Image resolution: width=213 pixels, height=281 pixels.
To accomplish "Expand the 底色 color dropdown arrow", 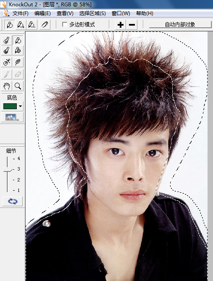I will pos(21,106).
